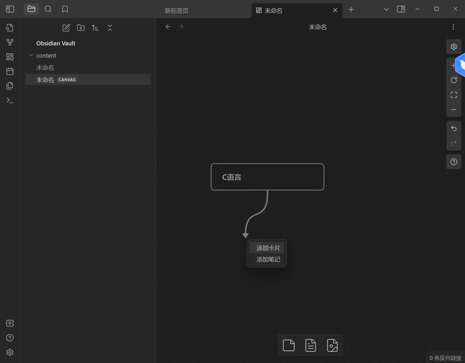Add a blank card to canvas

pos(289,345)
